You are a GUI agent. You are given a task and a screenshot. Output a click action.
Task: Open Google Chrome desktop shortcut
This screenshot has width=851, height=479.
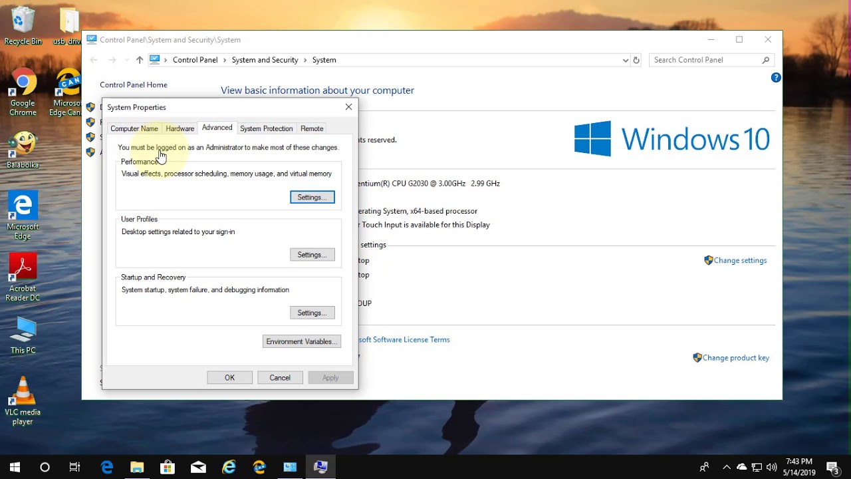23,92
